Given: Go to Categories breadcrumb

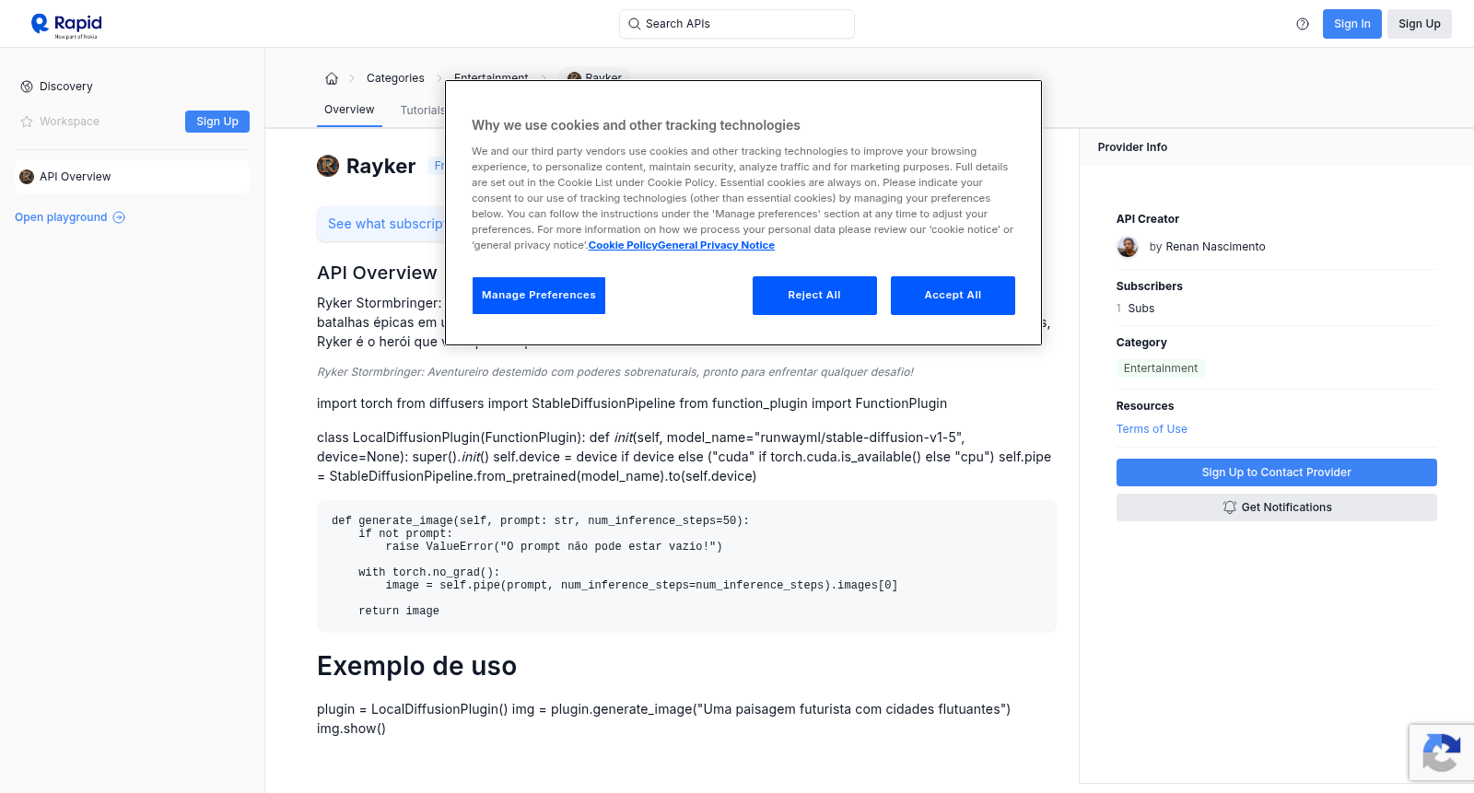Looking at the screenshot, I should tap(395, 78).
